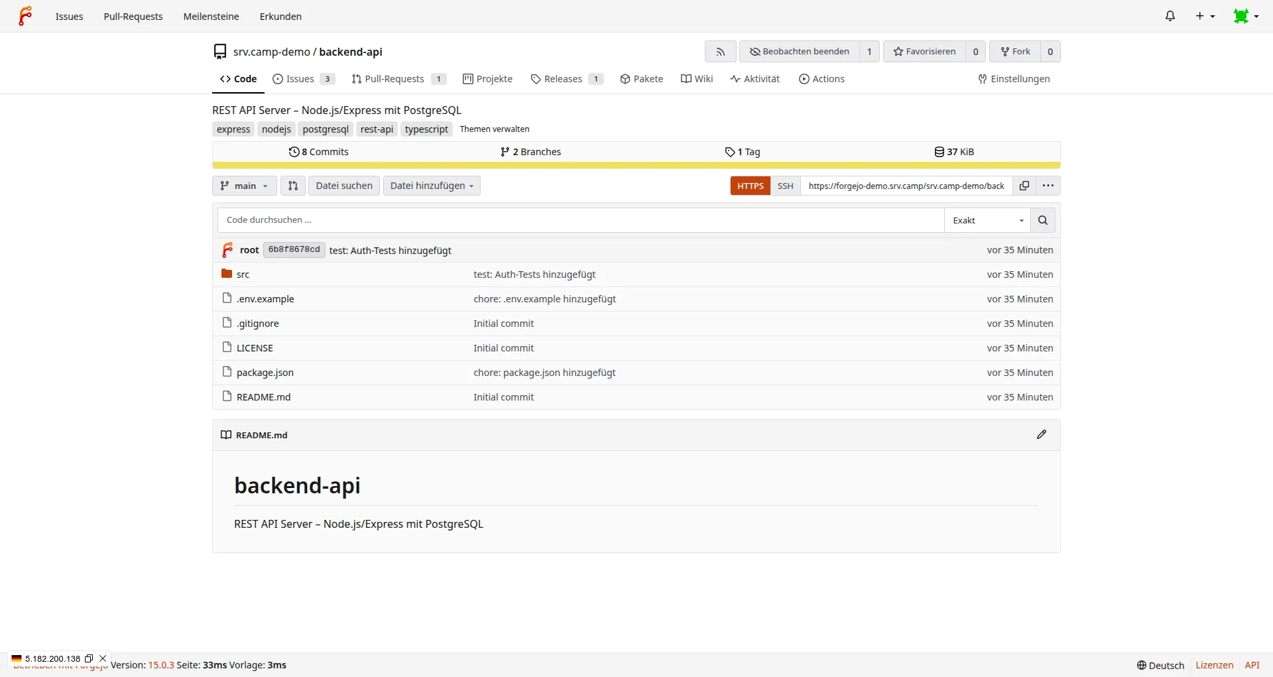The image size is (1273, 677).
Task: View the 8 Commits history
Action: pos(319,152)
